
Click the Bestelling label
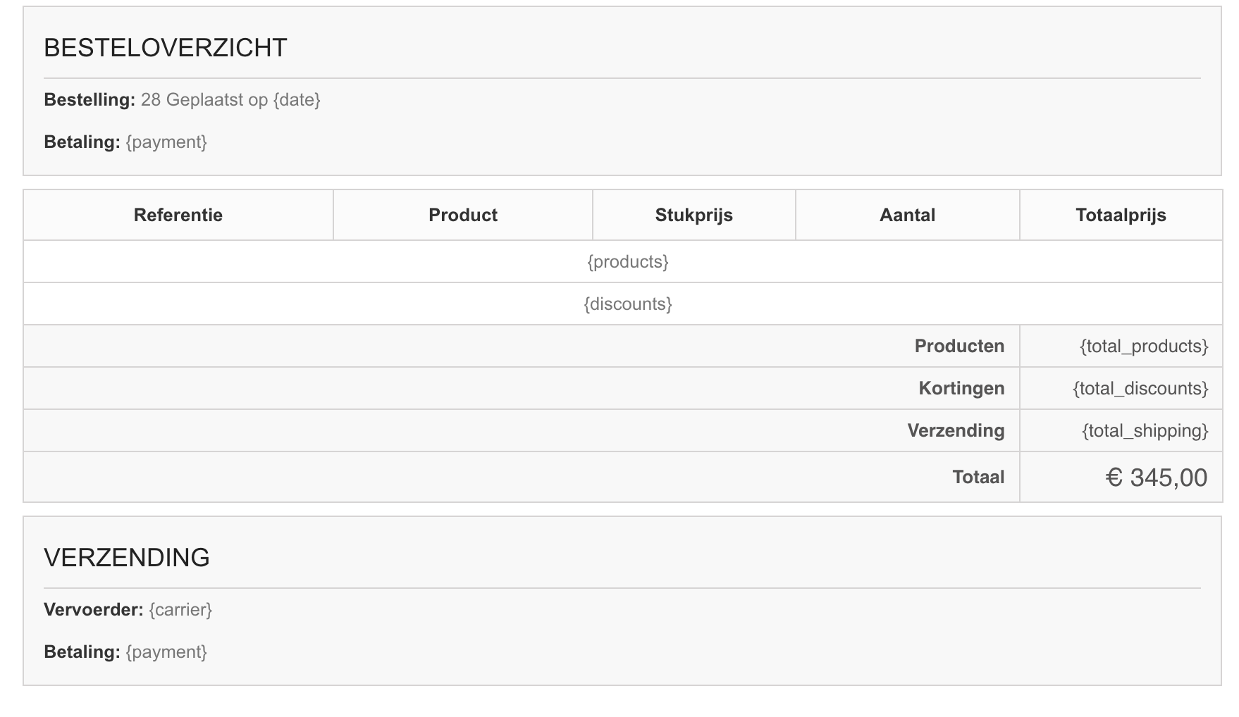90,100
